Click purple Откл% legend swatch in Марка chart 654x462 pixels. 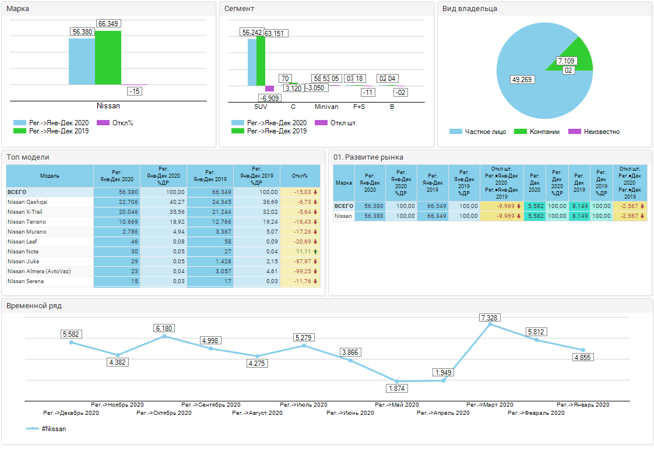pos(103,123)
